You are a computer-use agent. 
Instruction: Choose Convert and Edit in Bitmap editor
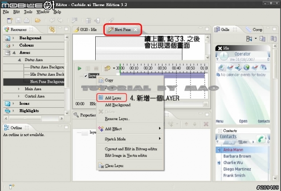pos(130,149)
